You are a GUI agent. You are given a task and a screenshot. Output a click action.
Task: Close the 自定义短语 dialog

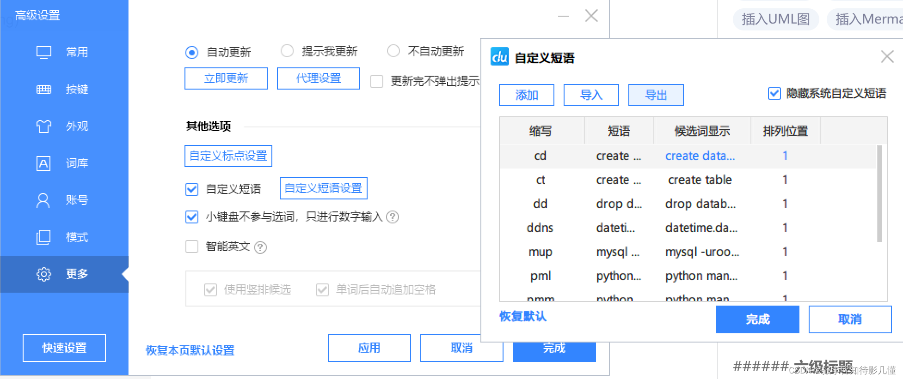pos(887,57)
